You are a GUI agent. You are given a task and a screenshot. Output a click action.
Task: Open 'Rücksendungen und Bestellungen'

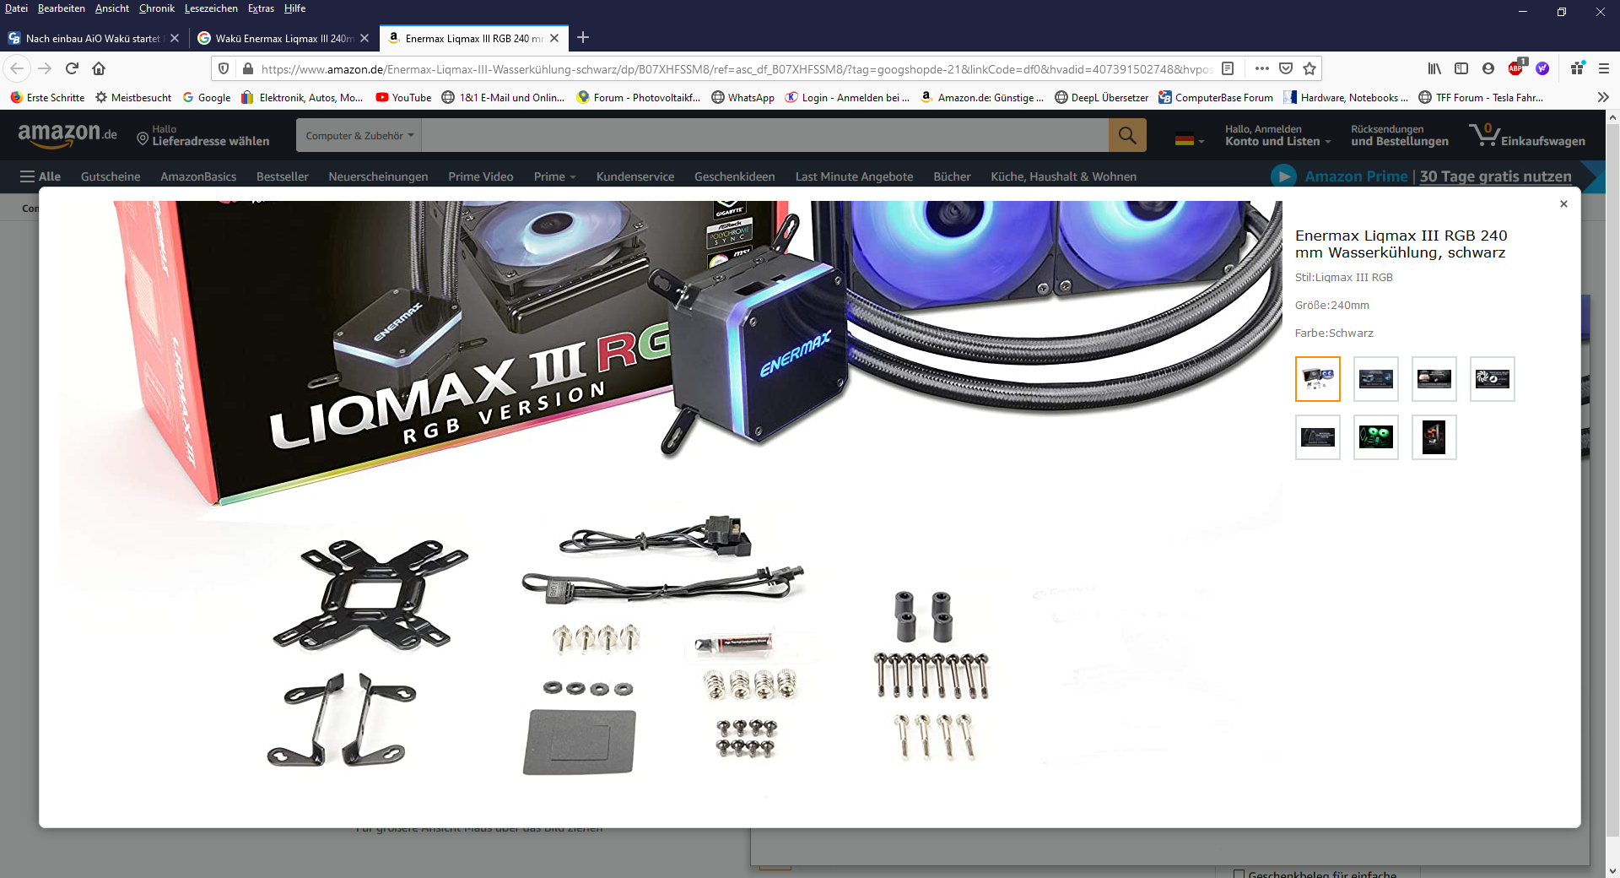(1399, 135)
